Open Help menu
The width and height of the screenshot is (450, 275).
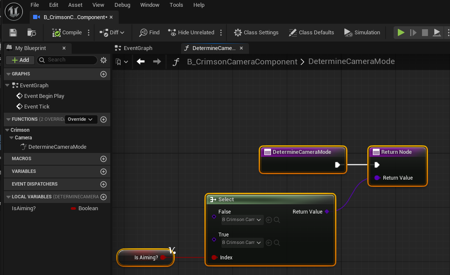point(199,5)
